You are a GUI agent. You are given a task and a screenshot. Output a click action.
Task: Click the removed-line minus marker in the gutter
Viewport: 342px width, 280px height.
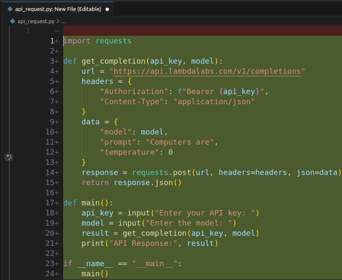point(56,31)
